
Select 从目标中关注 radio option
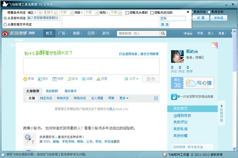5,18
